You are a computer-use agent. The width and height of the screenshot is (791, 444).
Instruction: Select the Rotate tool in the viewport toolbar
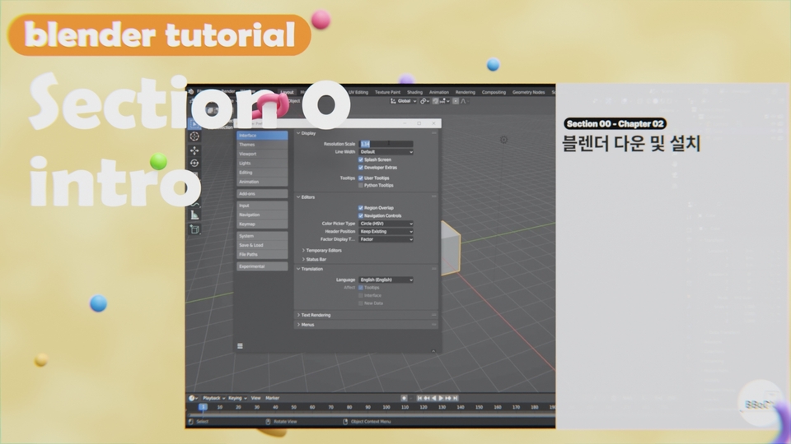(x=194, y=163)
